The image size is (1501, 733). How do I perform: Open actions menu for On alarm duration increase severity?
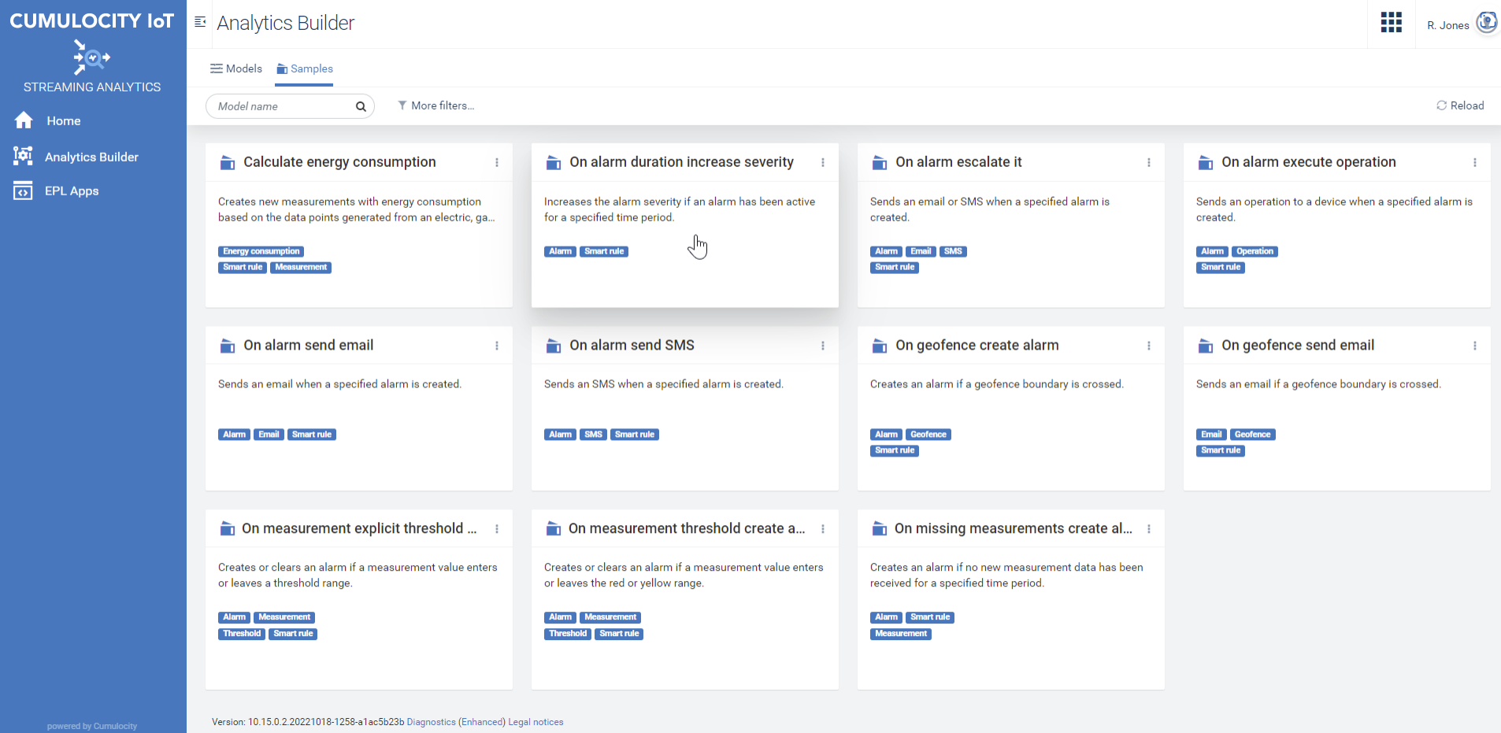pyautogui.click(x=823, y=162)
